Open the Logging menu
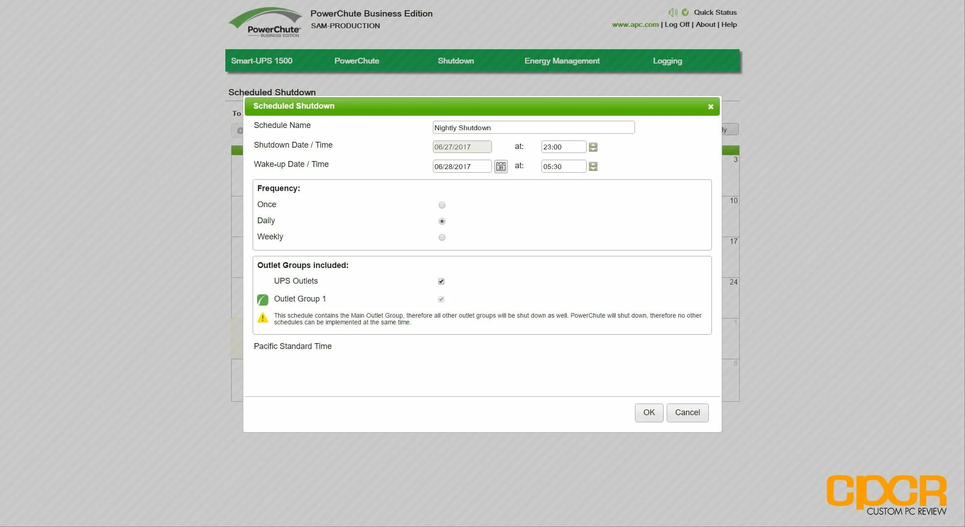Screen dimensions: 965x527 (x=667, y=61)
